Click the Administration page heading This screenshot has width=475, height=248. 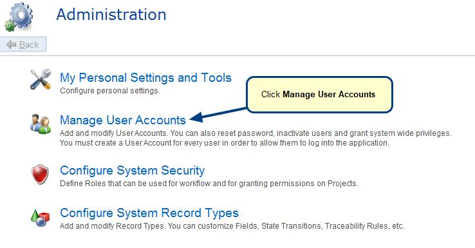(x=111, y=15)
